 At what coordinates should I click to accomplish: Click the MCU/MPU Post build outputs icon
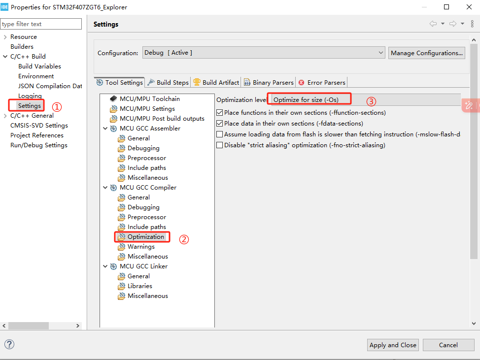[x=113, y=118]
